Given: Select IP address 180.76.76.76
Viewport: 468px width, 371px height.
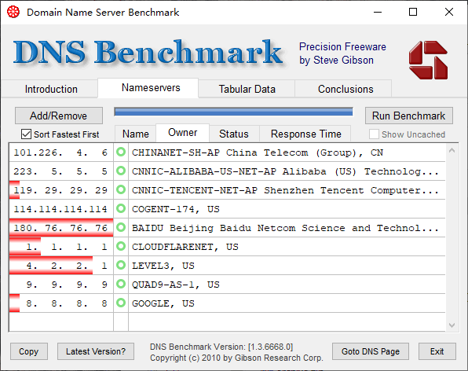Looking at the screenshot, I should (x=60, y=228).
